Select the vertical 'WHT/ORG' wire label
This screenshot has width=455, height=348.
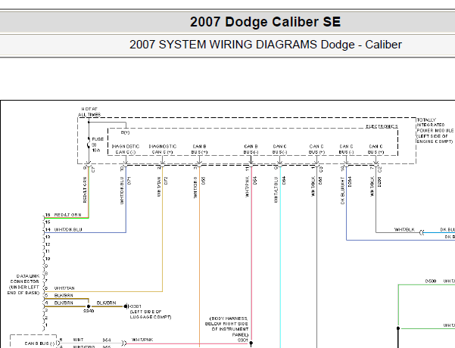pos(195,188)
